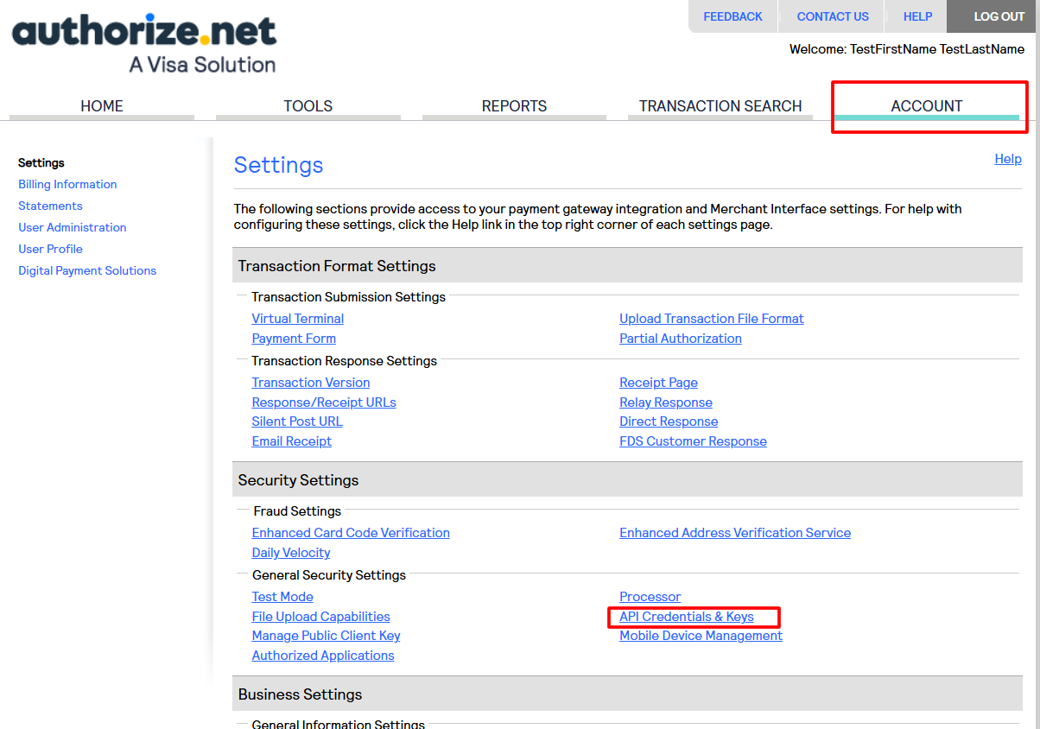Open the Daily Velocity link
This screenshot has width=1040, height=729.
291,553
